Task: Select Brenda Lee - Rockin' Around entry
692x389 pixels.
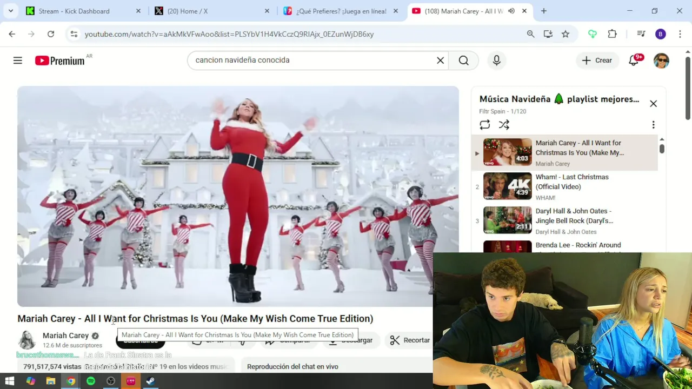Action: 578,245
